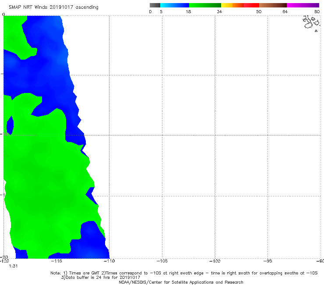
Task: Click the longitude label "-120"
Action: pos(4,261)
